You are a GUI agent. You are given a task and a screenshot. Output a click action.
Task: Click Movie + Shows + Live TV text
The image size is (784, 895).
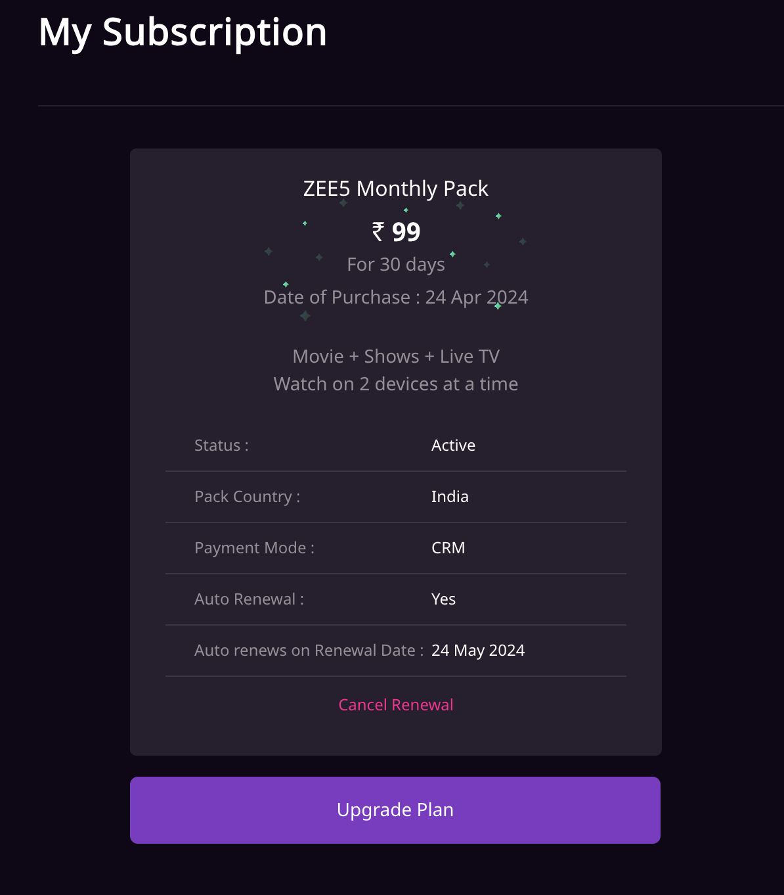point(395,356)
